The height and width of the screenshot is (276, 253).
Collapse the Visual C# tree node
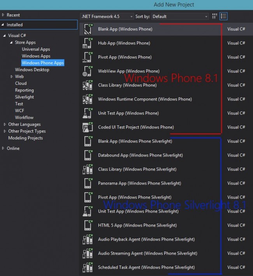[x=4, y=35]
